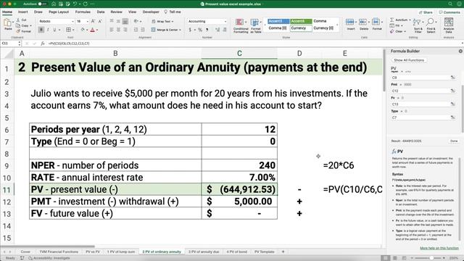Toggle Wrap Text
The image size is (464, 261).
tap(162, 21)
